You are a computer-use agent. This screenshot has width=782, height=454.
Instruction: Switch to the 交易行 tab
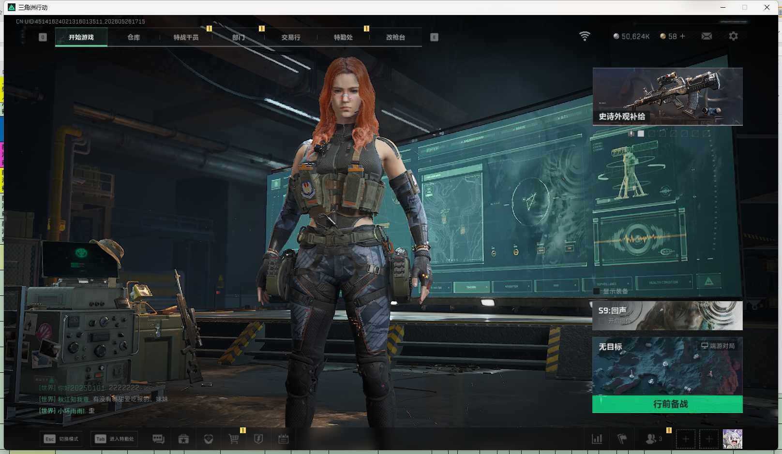(291, 37)
